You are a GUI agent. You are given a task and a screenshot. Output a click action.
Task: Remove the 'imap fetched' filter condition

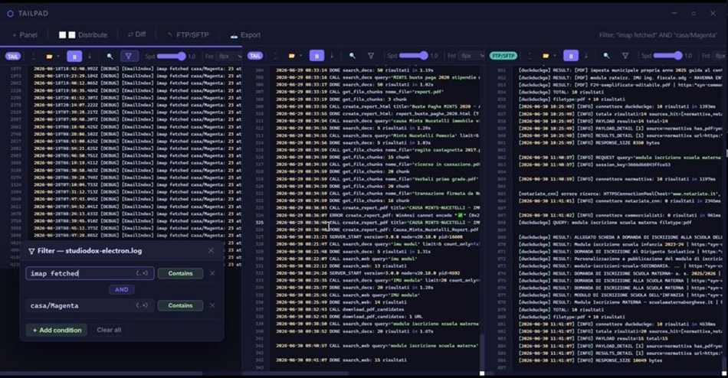pyautogui.click(x=212, y=273)
